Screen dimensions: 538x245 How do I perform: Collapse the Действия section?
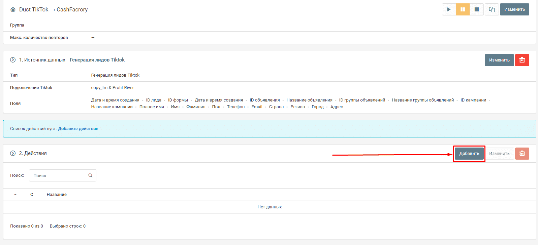(x=13, y=153)
